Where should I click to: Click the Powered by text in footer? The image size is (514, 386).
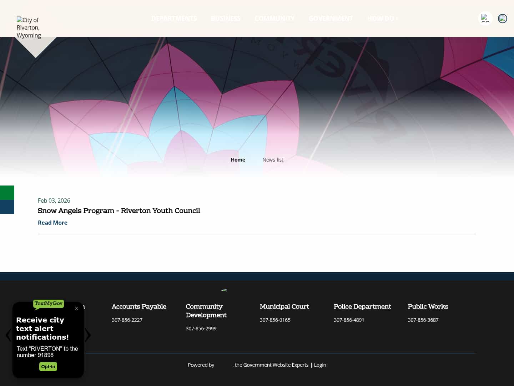click(201, 365)
